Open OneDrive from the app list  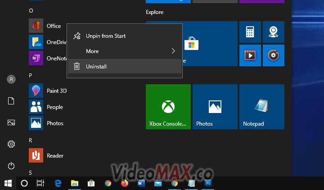[x=48, y=42]
